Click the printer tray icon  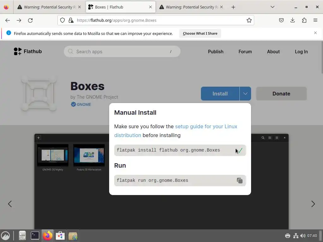(288, 236)
